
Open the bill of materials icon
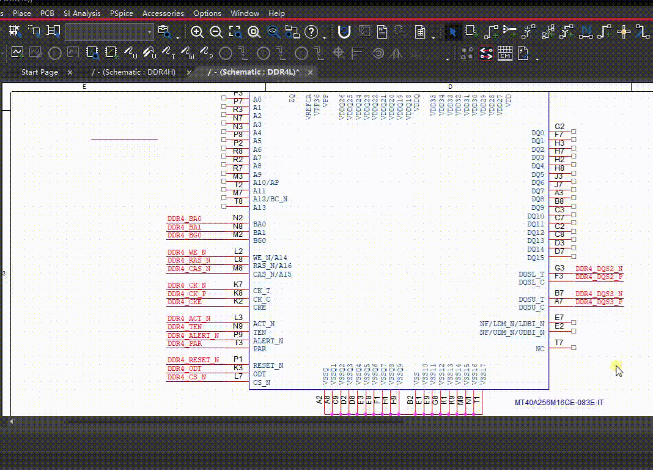tap(420, 32)
